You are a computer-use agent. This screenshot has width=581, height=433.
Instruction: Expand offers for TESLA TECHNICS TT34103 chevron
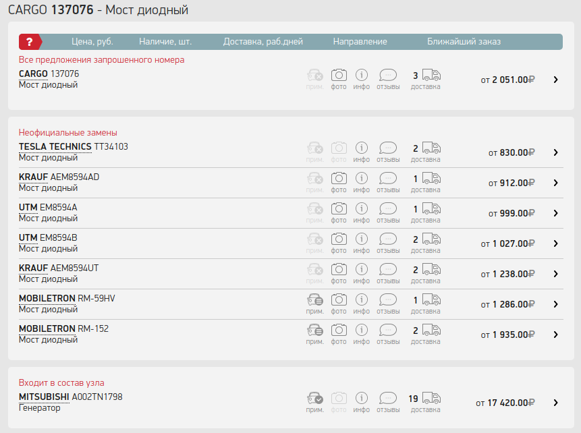click(556, 152)
